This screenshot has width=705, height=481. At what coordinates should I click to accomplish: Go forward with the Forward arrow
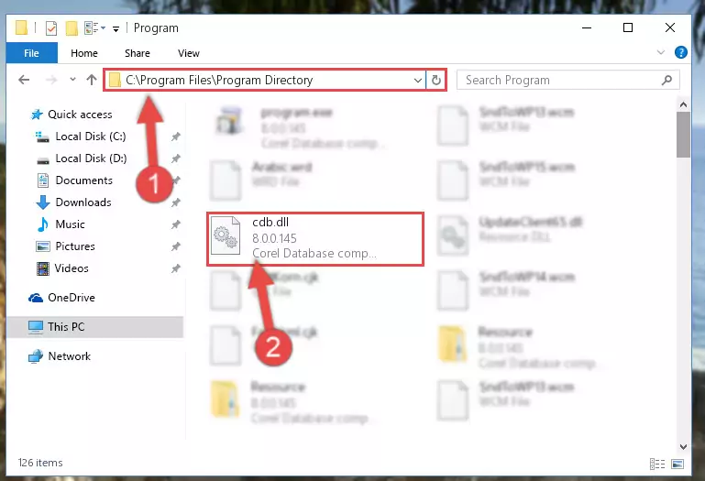[51, 80]
